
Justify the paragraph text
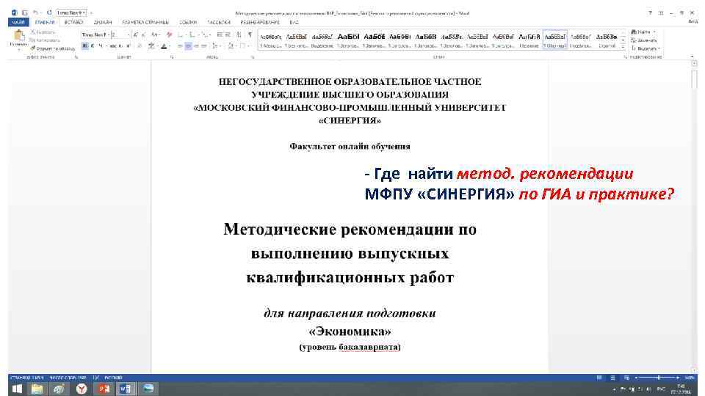[x=204, y=45]
